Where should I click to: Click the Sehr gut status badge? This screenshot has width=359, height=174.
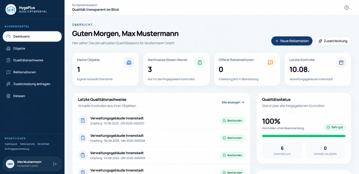335,127
